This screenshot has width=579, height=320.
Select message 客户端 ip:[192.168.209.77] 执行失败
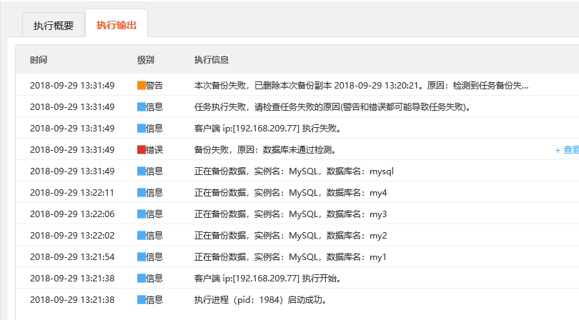pos(268,129)
